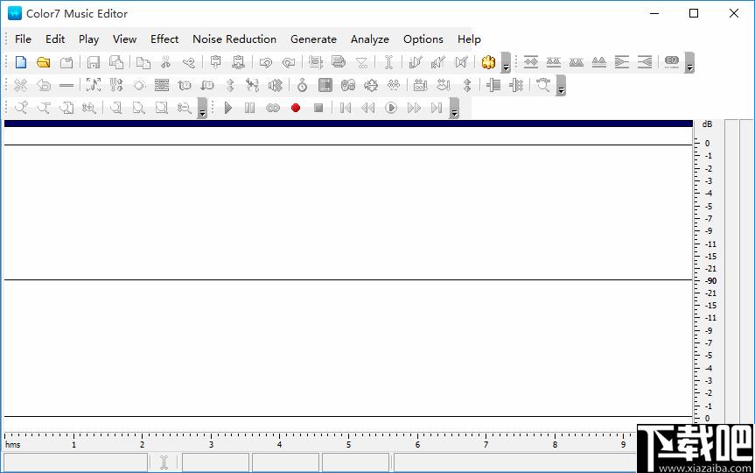Stop playback with the square Stop button
This screenshot has height=473, width=755.
318,108
